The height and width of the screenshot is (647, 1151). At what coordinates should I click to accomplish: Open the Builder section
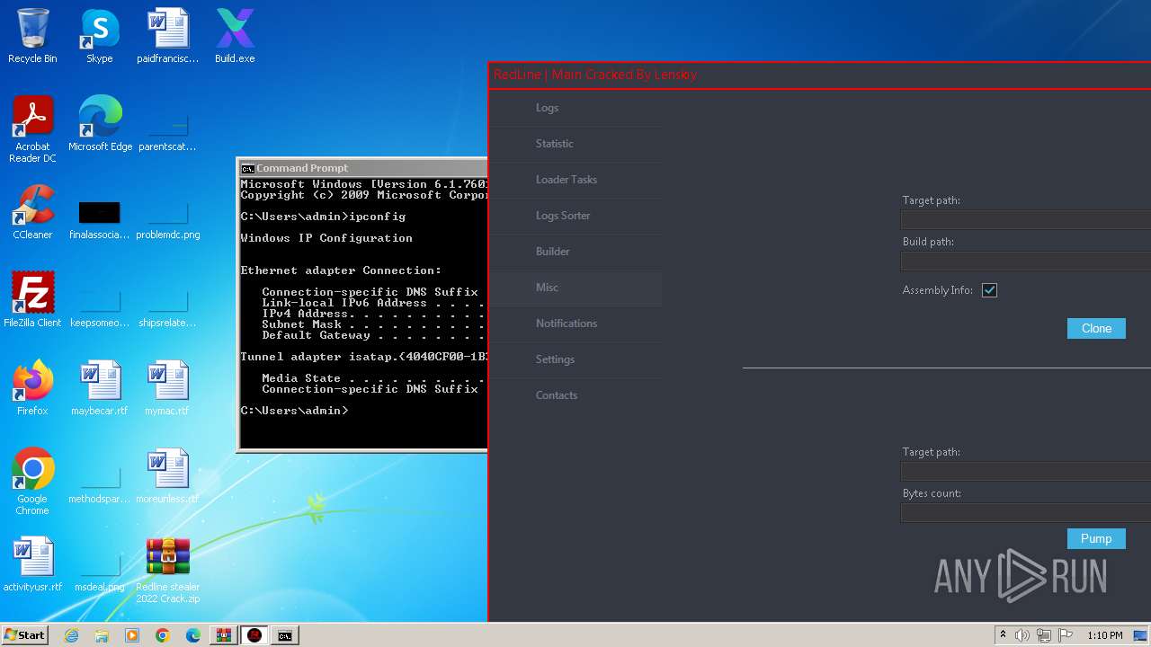[x=575, y=252]
